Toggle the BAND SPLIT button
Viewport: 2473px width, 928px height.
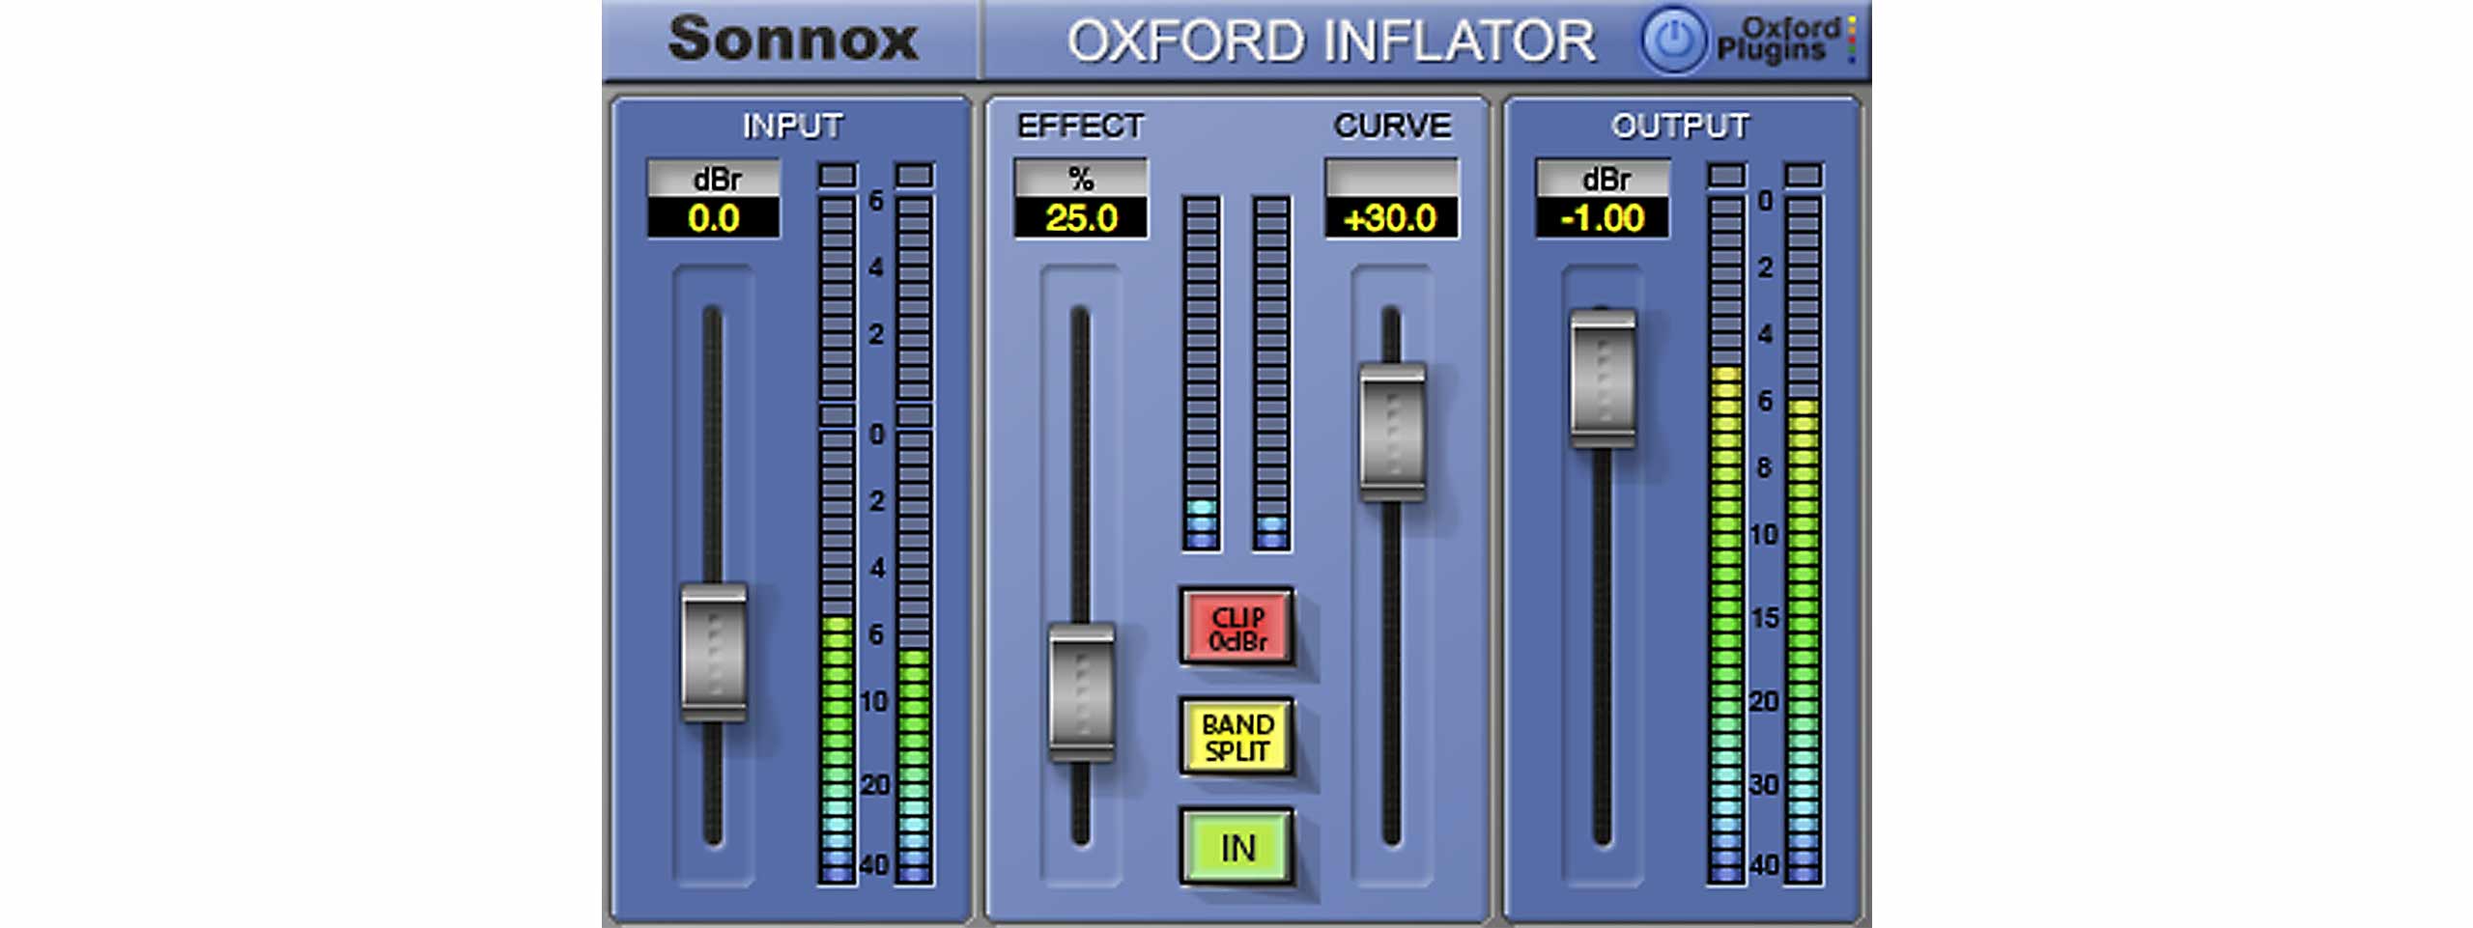point(1236,737)
